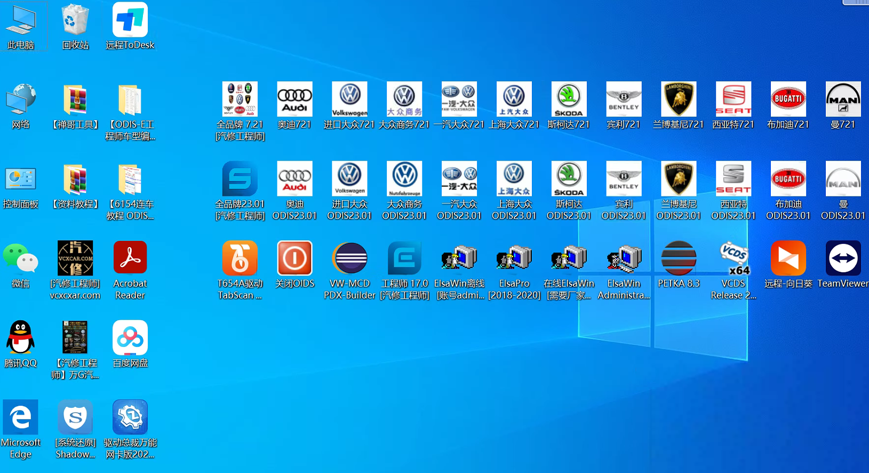This screenshot has width=869, height=473.
Task: Click the 兰博基尼721 Lamborghini icon
Action: coord(678,99)
